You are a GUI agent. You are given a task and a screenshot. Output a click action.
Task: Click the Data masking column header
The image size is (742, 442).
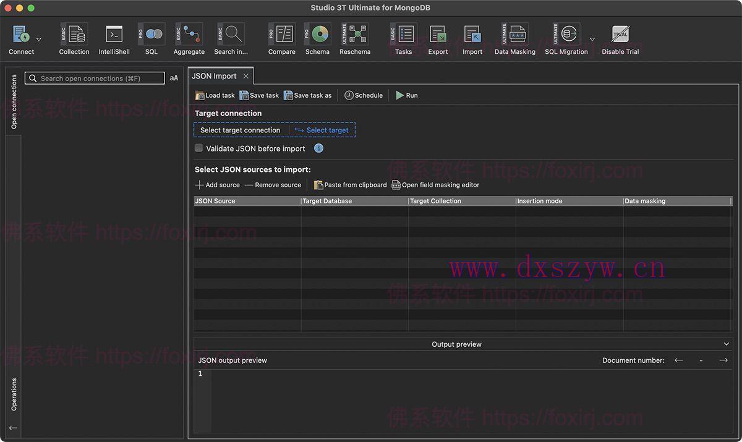click(x=677, y=201)
